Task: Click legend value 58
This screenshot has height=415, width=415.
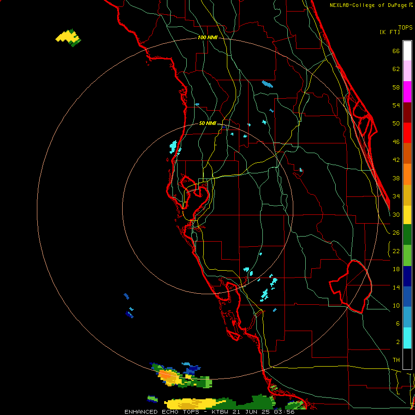Action: tap(396, 87)
